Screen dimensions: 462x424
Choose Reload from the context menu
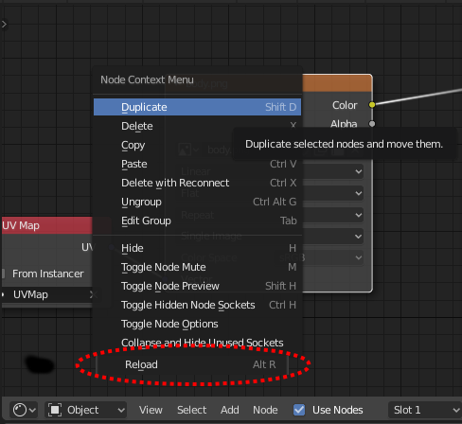pyautogui.click(x=192, y=364)
